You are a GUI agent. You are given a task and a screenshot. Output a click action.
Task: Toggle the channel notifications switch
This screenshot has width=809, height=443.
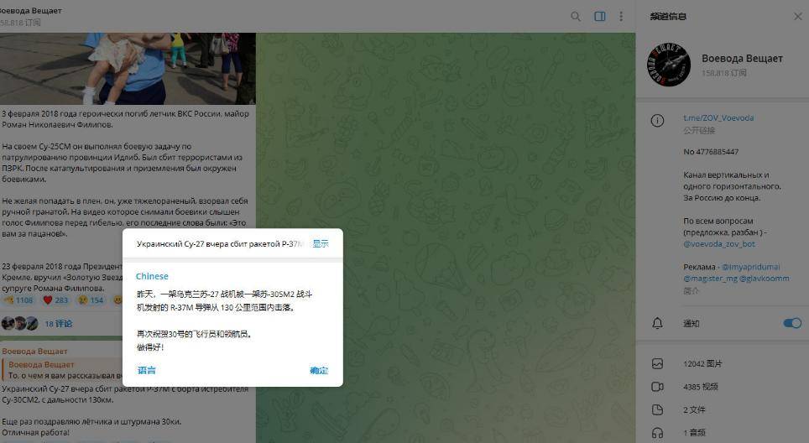click(791, 323)
